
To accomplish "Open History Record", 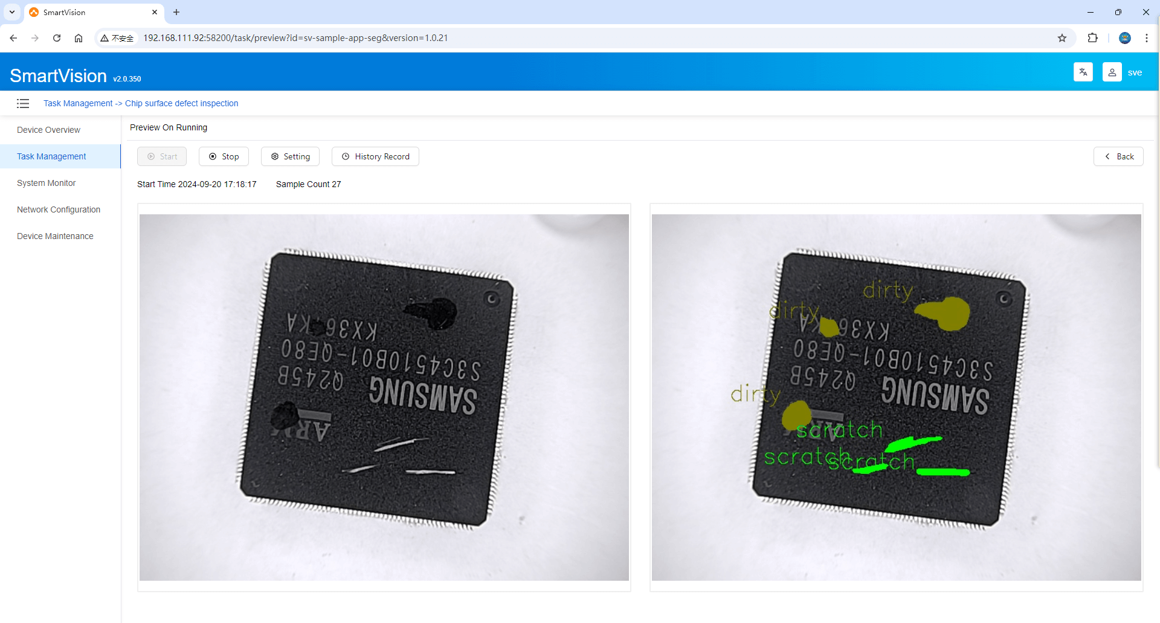I will click(x=375, y=156).
